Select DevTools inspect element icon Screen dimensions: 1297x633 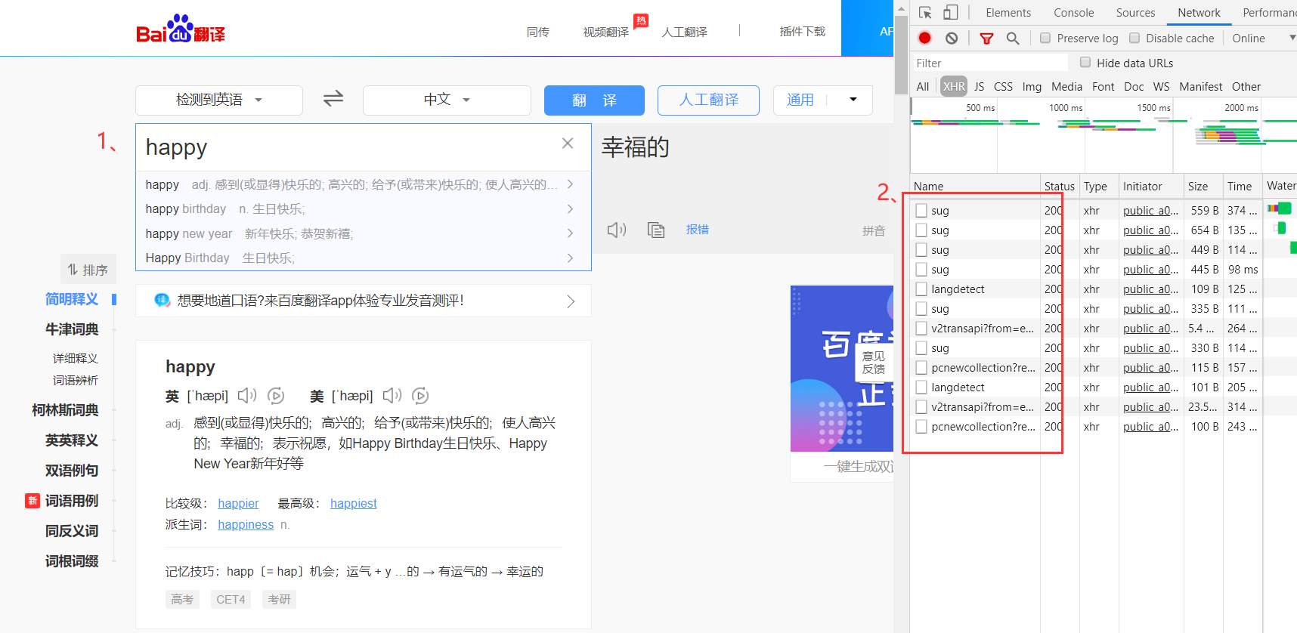coord(925,13)
